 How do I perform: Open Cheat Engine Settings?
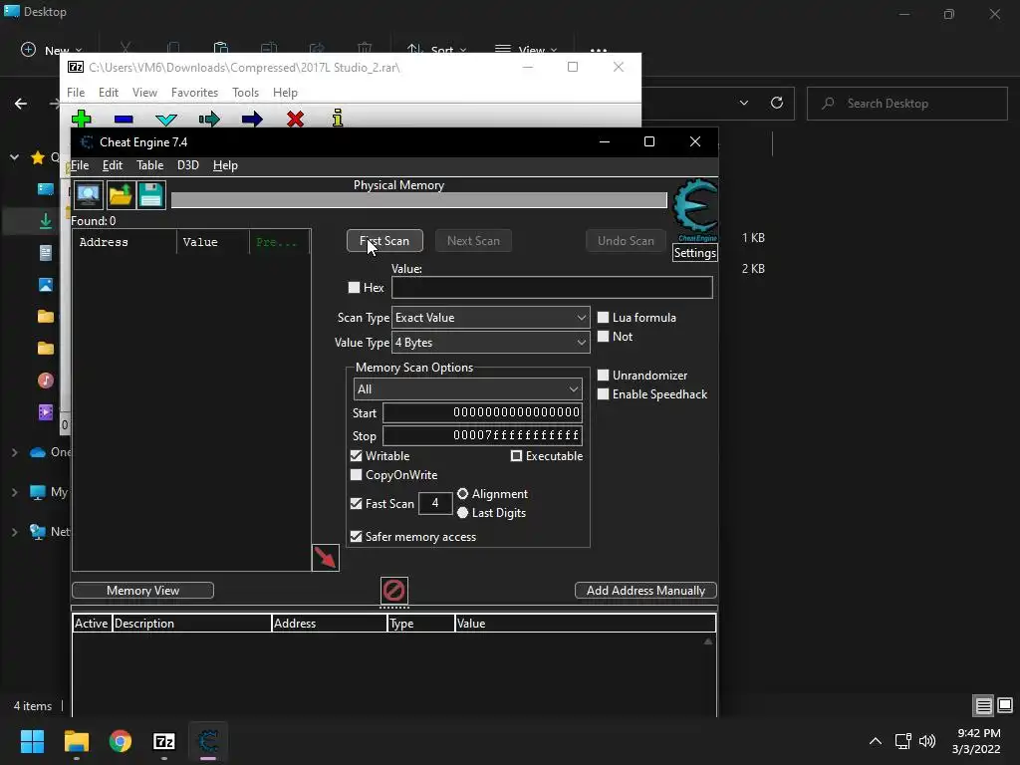click(x=694, y=253)
